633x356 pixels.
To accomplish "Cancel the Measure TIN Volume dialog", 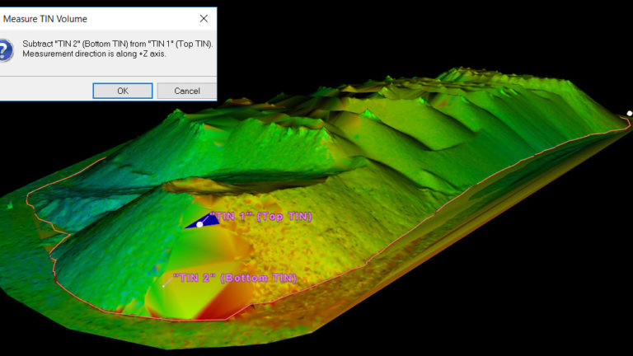I will pyautogui.click(x=187, y=91).
